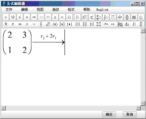Confirm with the 确定 button
This screenshot has width=146, height=119.
[x=109, y=114]
